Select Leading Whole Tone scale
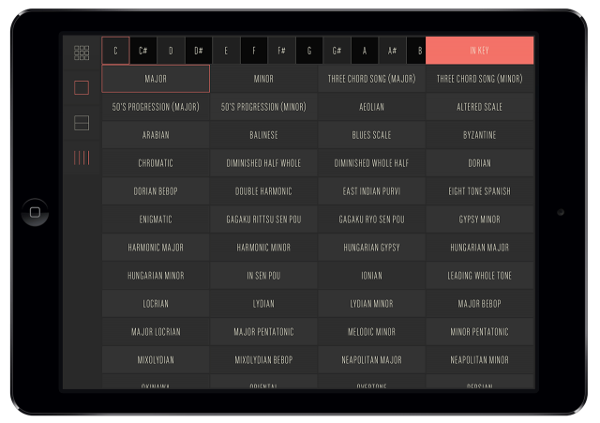This screenshot has height=423, width=600. click(479, 276)
